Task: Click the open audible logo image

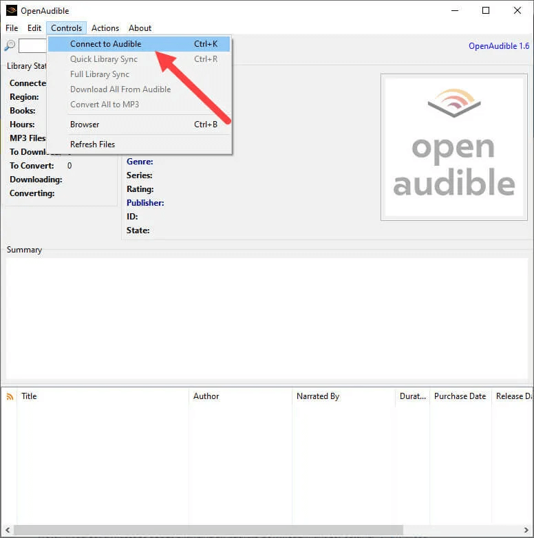Action: click(454, 147)
